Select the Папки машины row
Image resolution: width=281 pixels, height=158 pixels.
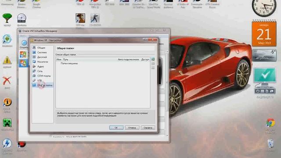click(x=103, y=63)
